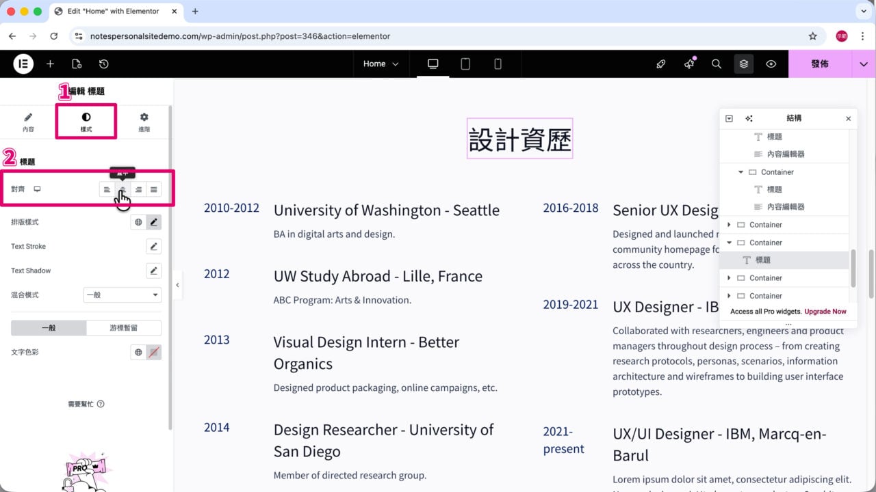Click the three-dot handle below 結構 panel

[x=788, y=324]
